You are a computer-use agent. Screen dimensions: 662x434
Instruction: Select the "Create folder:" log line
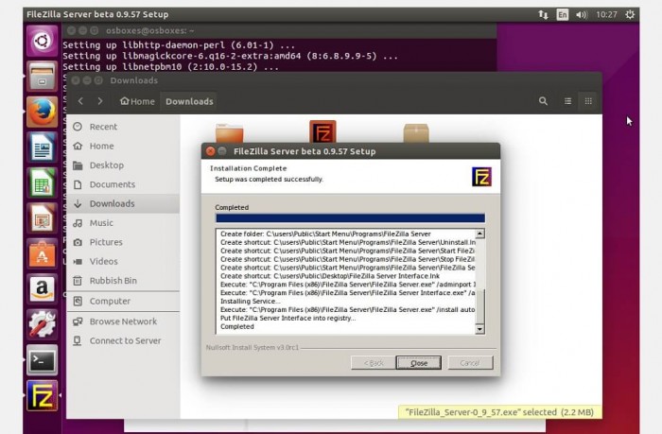point(325,234)
